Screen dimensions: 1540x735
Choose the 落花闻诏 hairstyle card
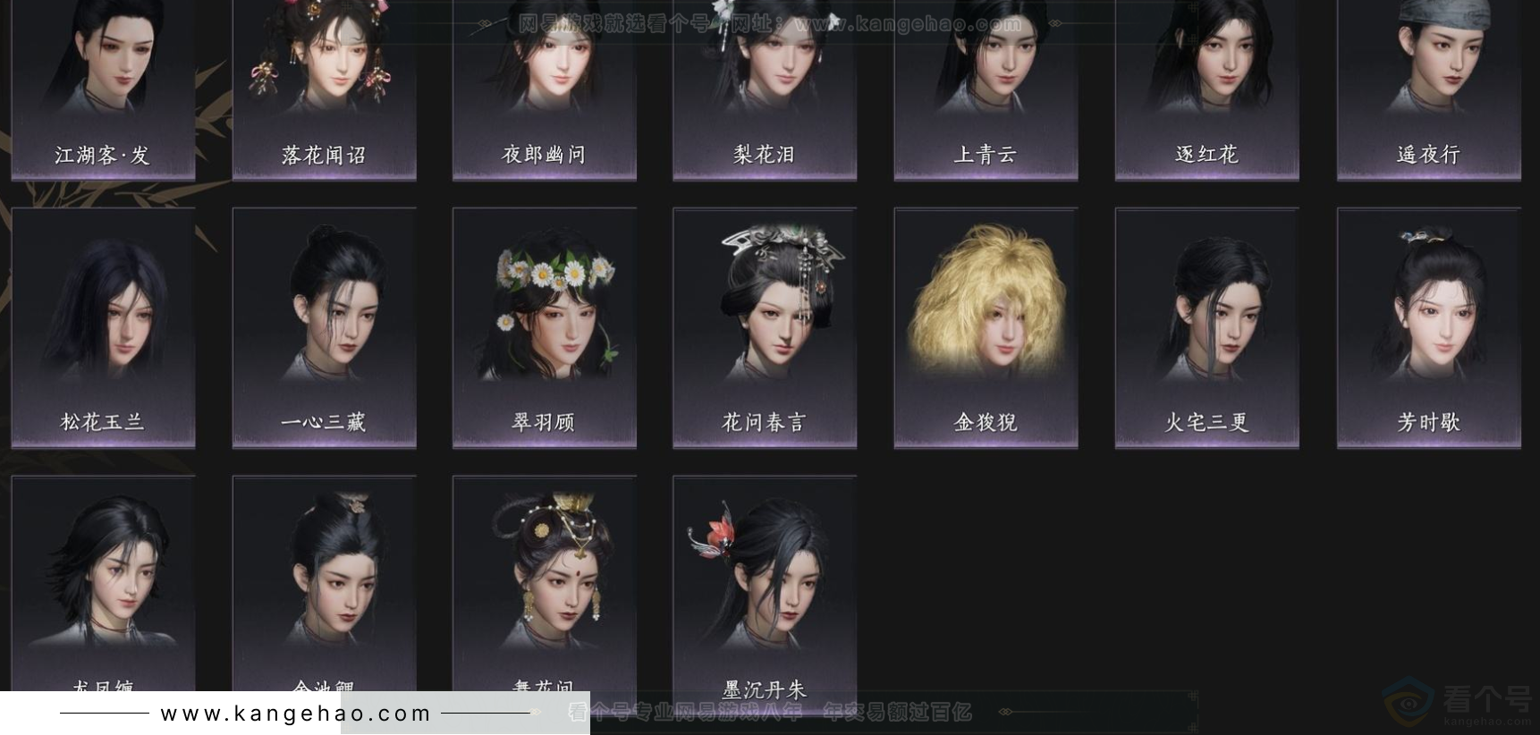pyautogui.click(x=324, y=89)
